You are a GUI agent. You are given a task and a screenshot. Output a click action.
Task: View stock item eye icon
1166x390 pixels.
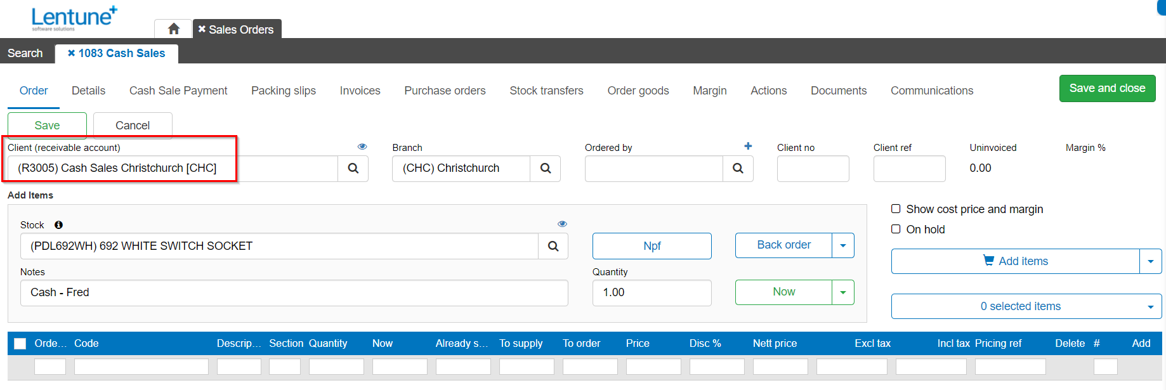(562, 224)
